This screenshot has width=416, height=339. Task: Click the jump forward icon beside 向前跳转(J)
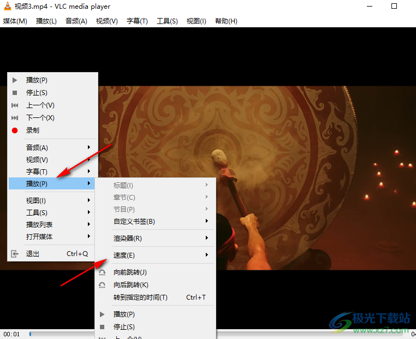tap(102, 272)
